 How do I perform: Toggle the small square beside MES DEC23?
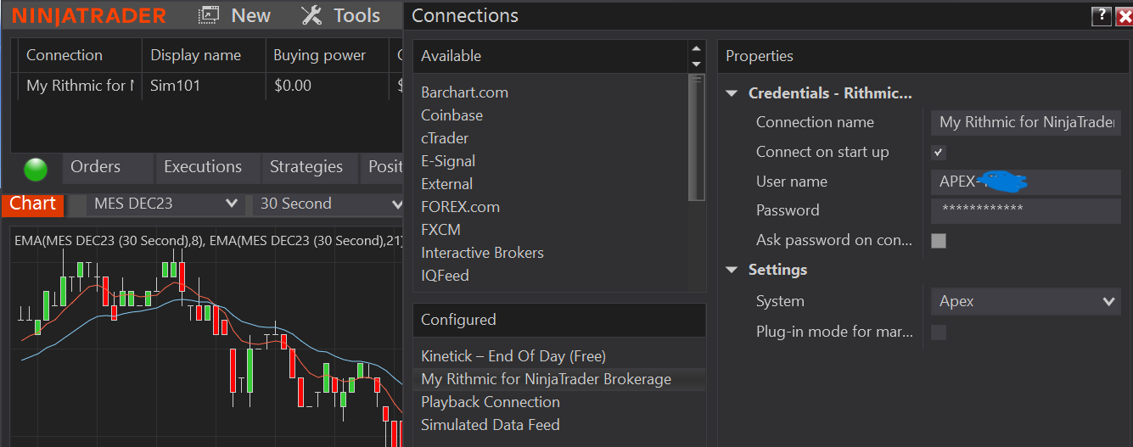pyautogui.click(x=77, y=204)
